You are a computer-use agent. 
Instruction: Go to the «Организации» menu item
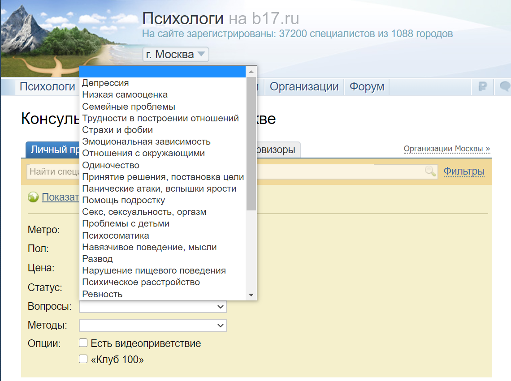point(304,87)
